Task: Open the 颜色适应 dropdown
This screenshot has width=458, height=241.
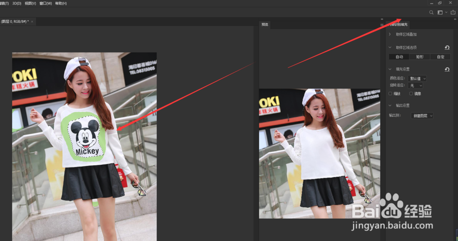Action: pyautogui.click(x=417, y=79)
